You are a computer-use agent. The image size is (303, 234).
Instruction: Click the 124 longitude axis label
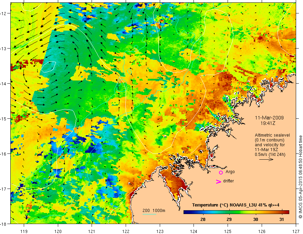click(194, 231)
